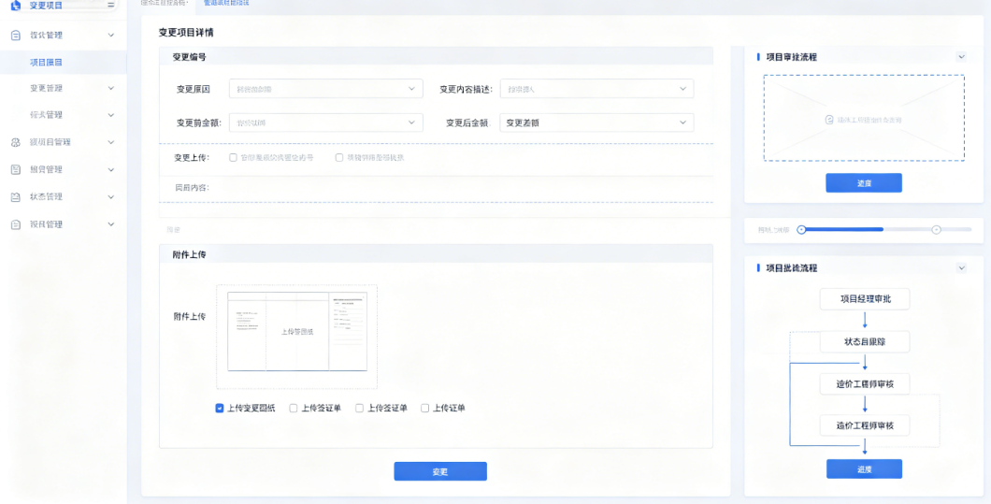Click the people-group icon in the sidebar

coord(16,142)
